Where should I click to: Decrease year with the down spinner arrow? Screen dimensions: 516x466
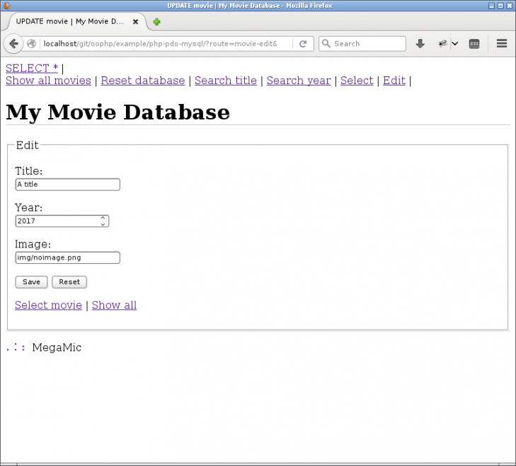coord(103,224)
